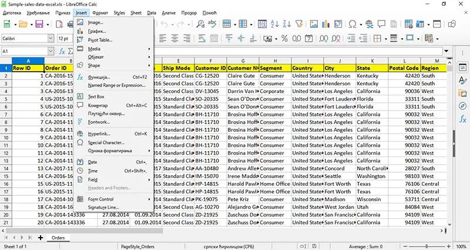This screenshot has width=470, height=250.
Task: Click the Save document toolbar icon
Action: pyautogui.click(x=39, y=24)
